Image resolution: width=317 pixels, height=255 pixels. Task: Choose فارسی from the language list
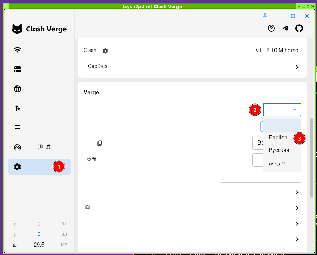point(282,163)
